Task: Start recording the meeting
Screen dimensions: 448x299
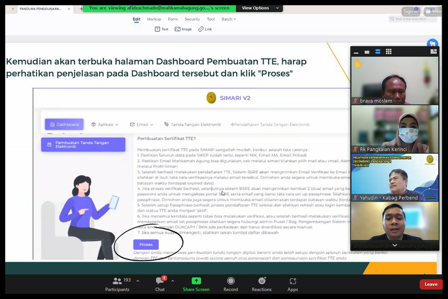Action: click(230, 284)
